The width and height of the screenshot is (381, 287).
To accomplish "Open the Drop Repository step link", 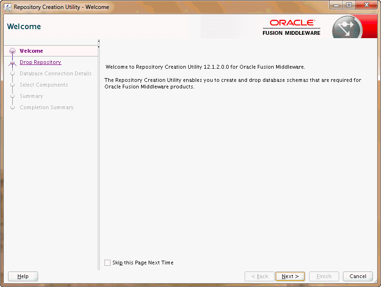I will click(x=40, y=62).
